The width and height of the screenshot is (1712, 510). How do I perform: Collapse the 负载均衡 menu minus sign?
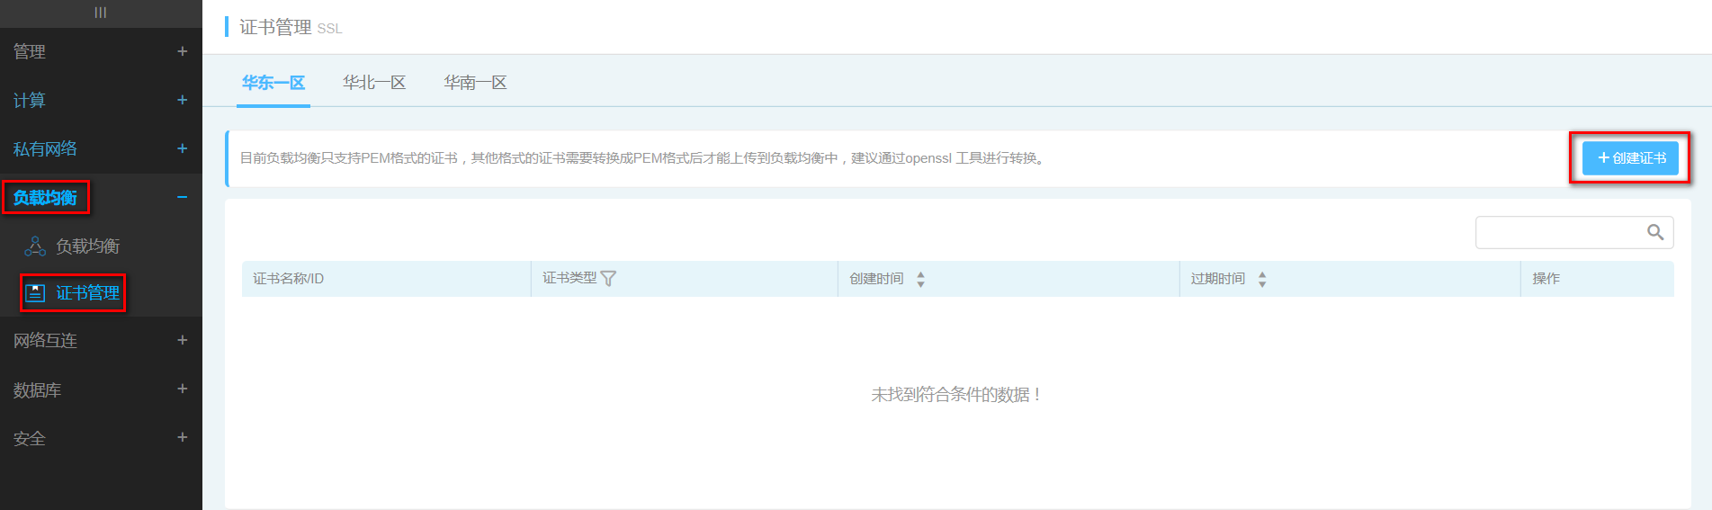coord(183,197)
